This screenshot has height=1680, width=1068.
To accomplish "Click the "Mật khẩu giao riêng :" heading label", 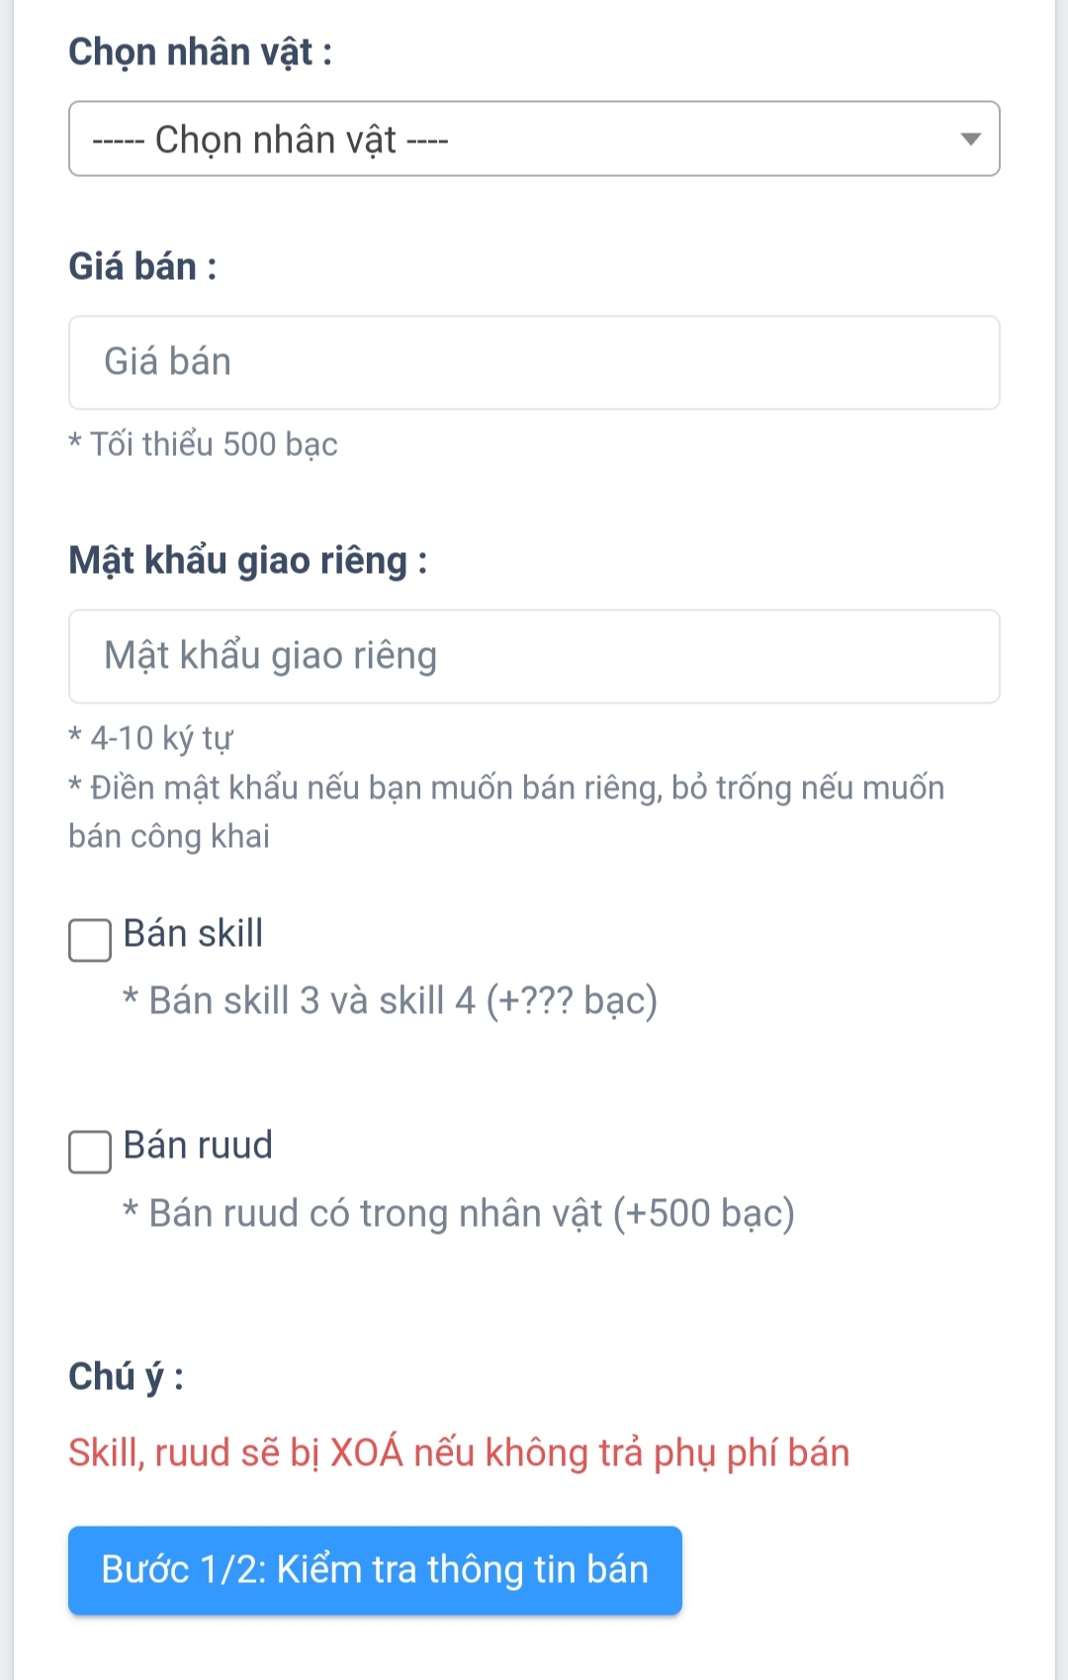I will [247, 560].
